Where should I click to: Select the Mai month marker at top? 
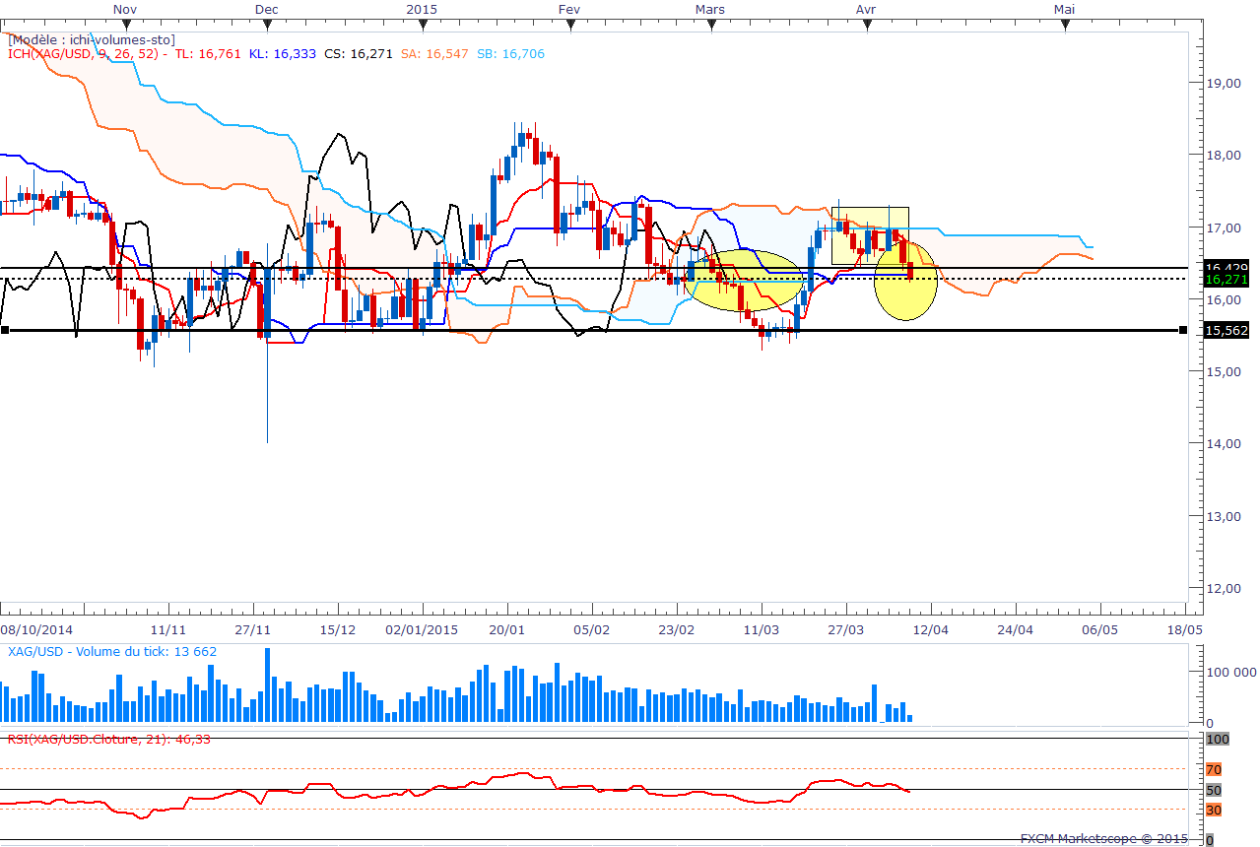tap(1065, 25)
